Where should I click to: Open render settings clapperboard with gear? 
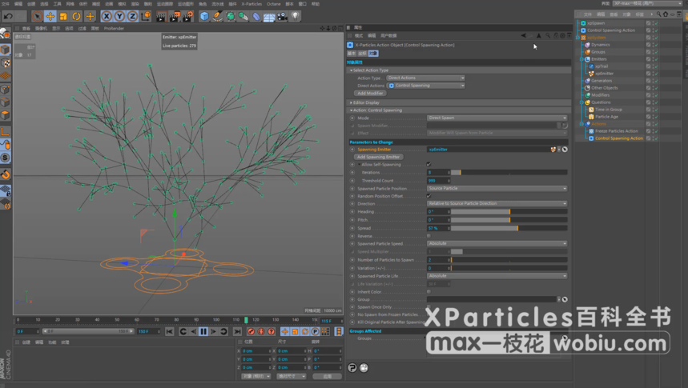click(x=187, y=17)
